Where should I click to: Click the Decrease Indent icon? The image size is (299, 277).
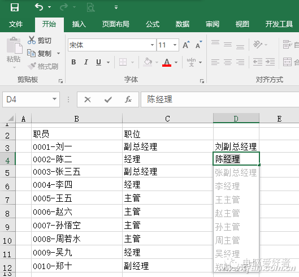(257, 62)
